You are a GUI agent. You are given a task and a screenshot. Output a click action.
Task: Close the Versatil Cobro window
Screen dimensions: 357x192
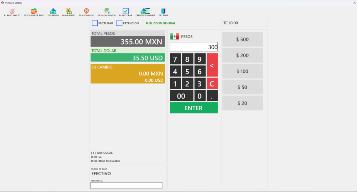coord(355,3)
